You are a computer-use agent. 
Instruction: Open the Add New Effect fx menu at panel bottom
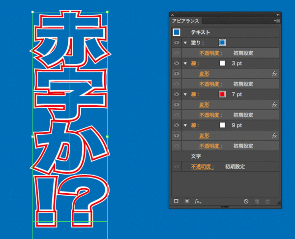[198, 202]
